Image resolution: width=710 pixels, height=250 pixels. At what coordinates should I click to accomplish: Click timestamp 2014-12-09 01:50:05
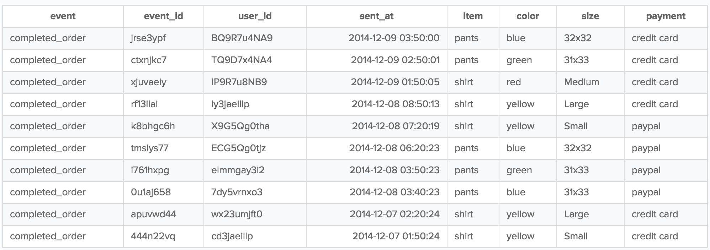pyautogui.click(x=395, y=82)
